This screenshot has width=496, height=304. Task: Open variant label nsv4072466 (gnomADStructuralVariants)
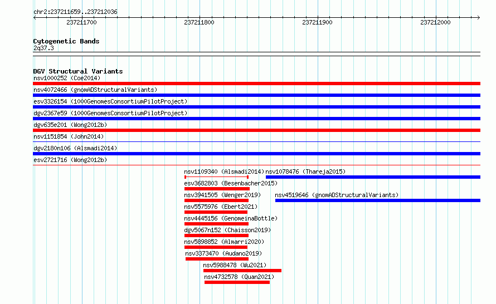click(x=95, y=90)
